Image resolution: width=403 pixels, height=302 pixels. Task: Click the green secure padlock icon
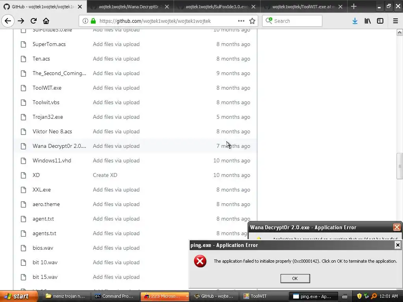coord(93,21)
